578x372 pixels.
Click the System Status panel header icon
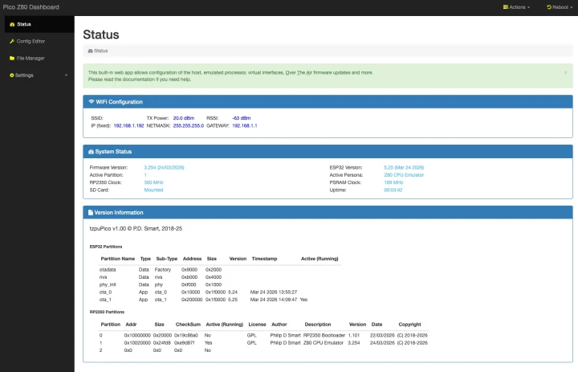tap(92, 152)
